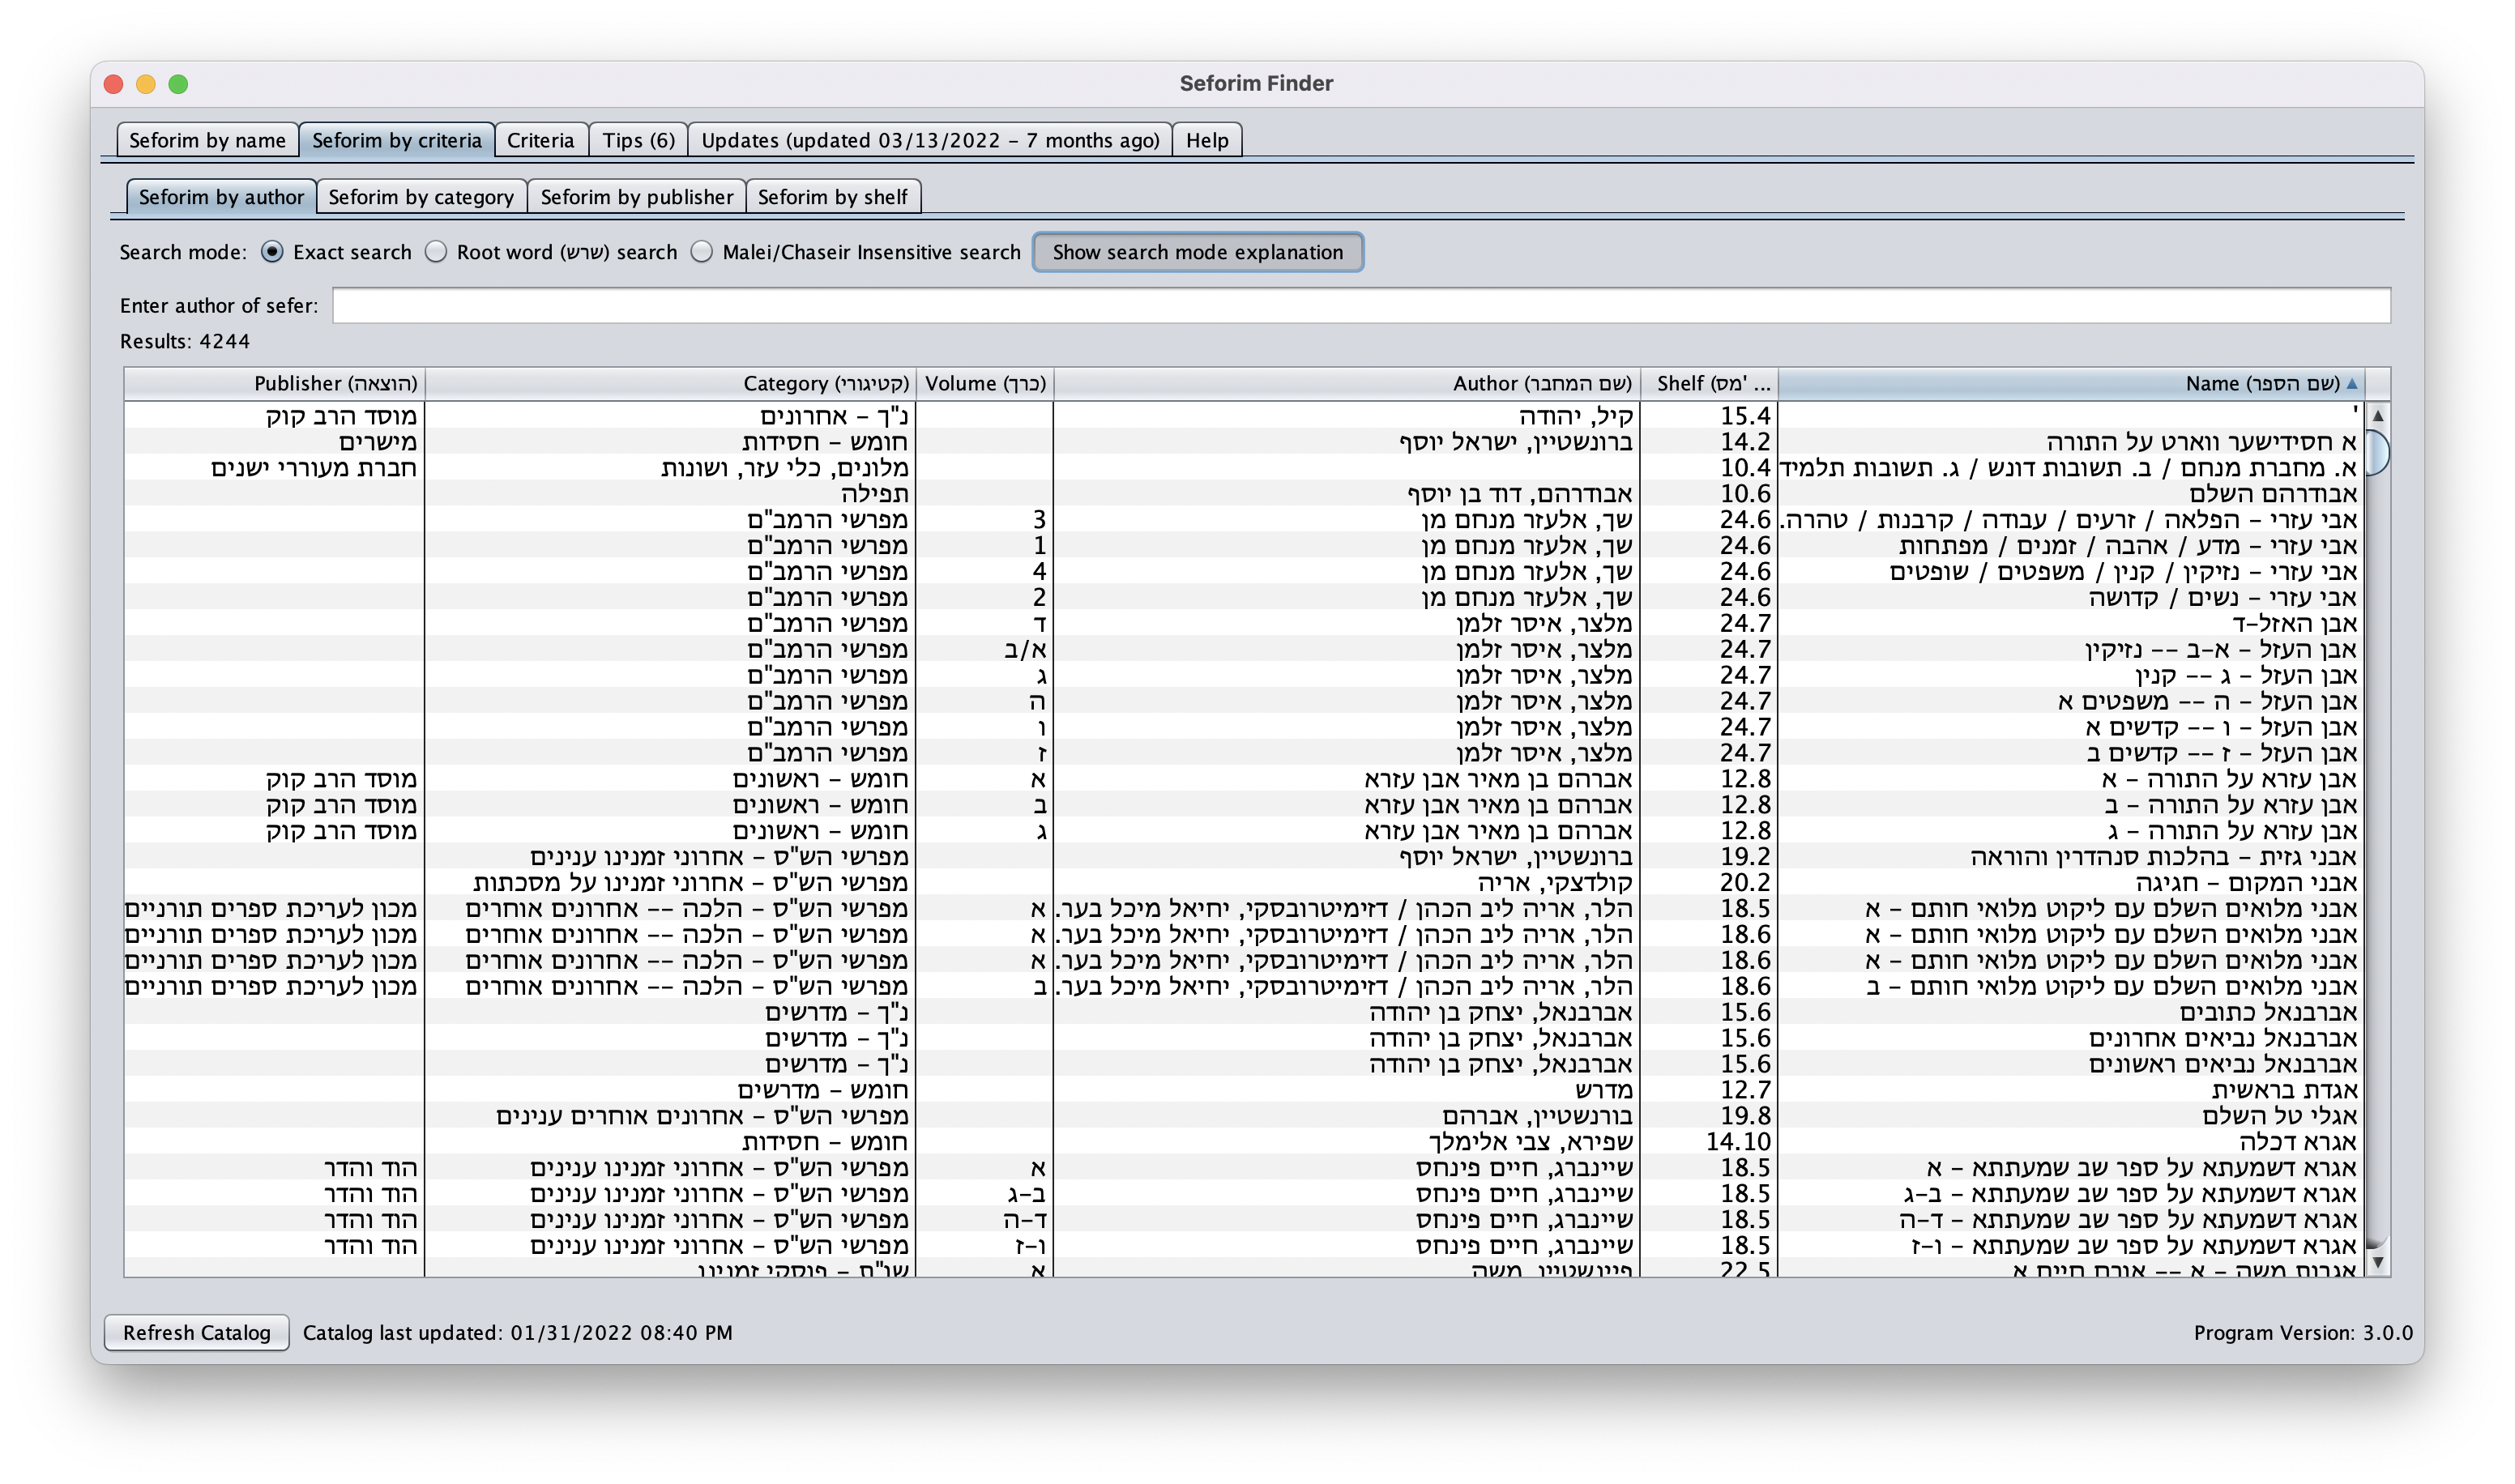Screen dimensions: 2515x1484
Task: Select Seforim by author sub-tab
Action: [221, 197]
